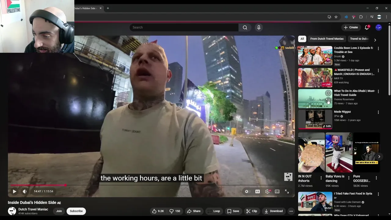Open IN N OUT shorts thumbnail

[311, 152]
